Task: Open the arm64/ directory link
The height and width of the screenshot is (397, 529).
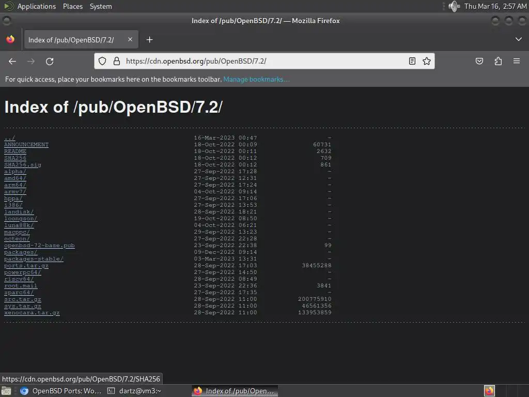Action: coord(15,185)
